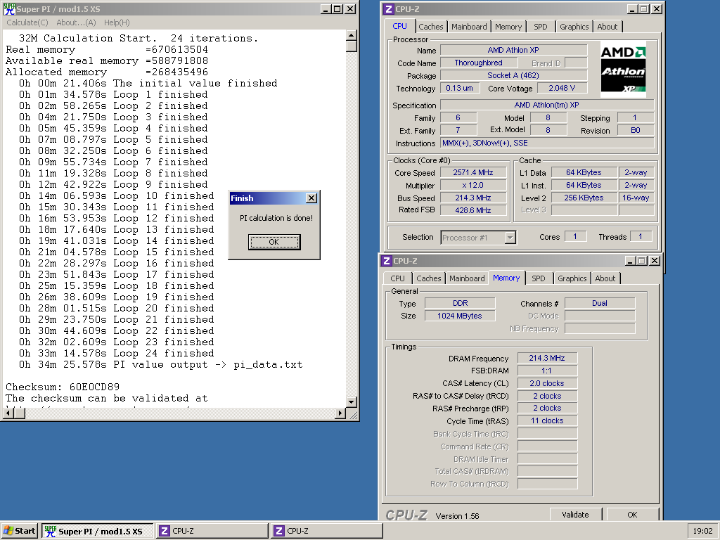Image resolution: width=720 pixels, height=540 pixels.
Task: Open the Help(H) menu in Super PI
Action: 117,22
